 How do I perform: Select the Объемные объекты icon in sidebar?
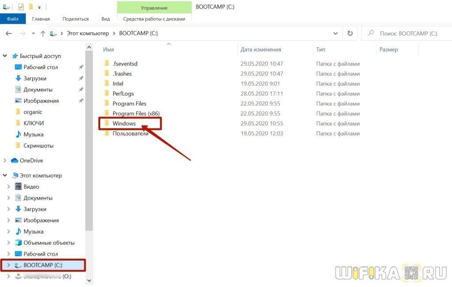point(18,243)
